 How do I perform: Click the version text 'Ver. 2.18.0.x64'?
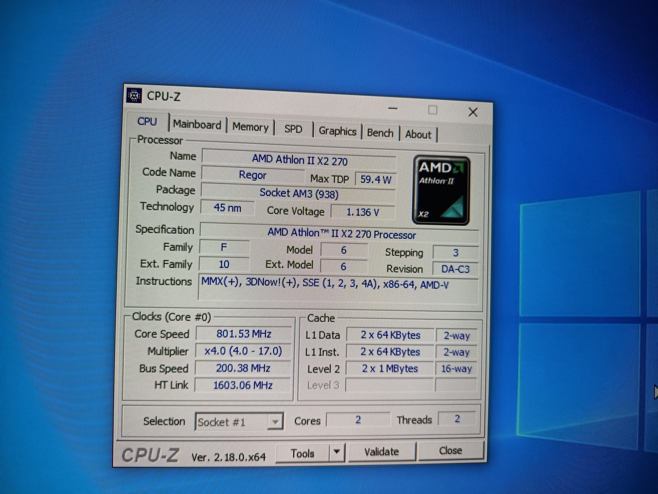point(228,457)
